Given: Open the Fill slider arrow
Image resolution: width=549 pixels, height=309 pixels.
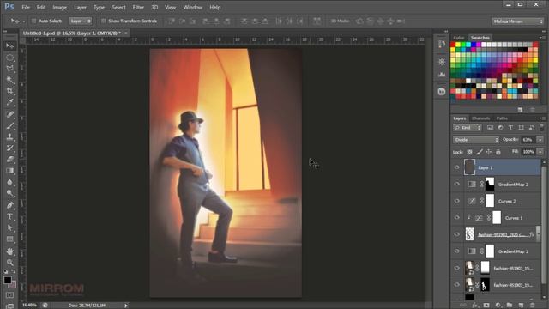Looking at the screenshot, I should (540, 152).
